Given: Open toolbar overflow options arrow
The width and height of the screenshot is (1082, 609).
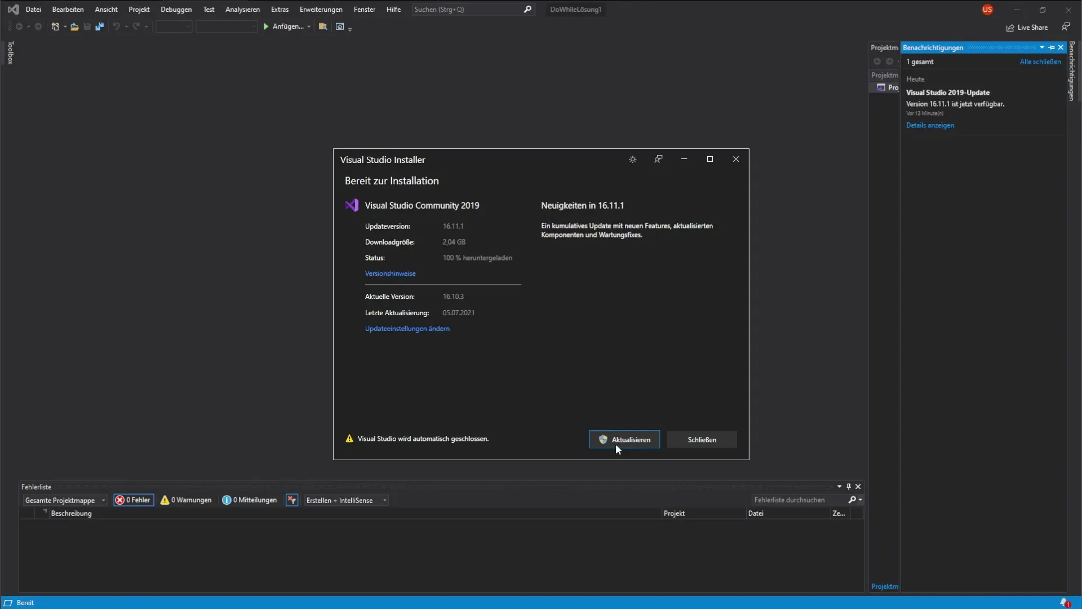Looking at the screenshot, I should coord(350,29).
